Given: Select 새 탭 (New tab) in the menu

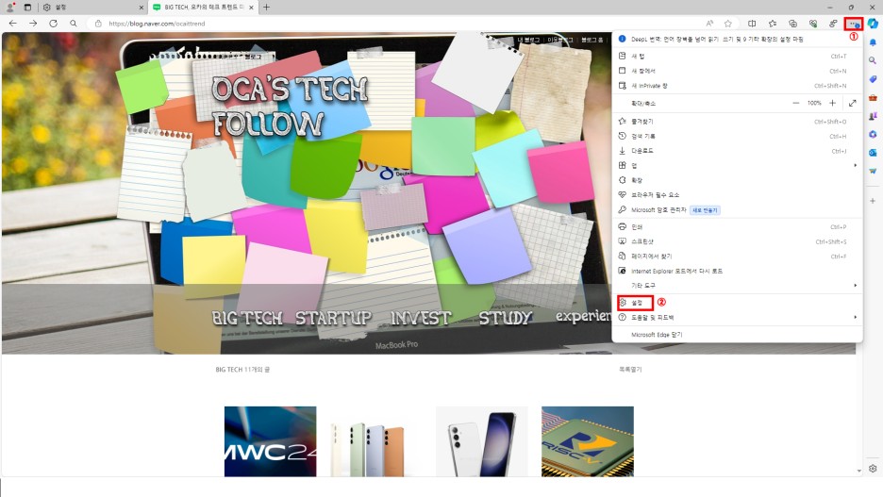Looking at the screenshot, I should [737, 57].
